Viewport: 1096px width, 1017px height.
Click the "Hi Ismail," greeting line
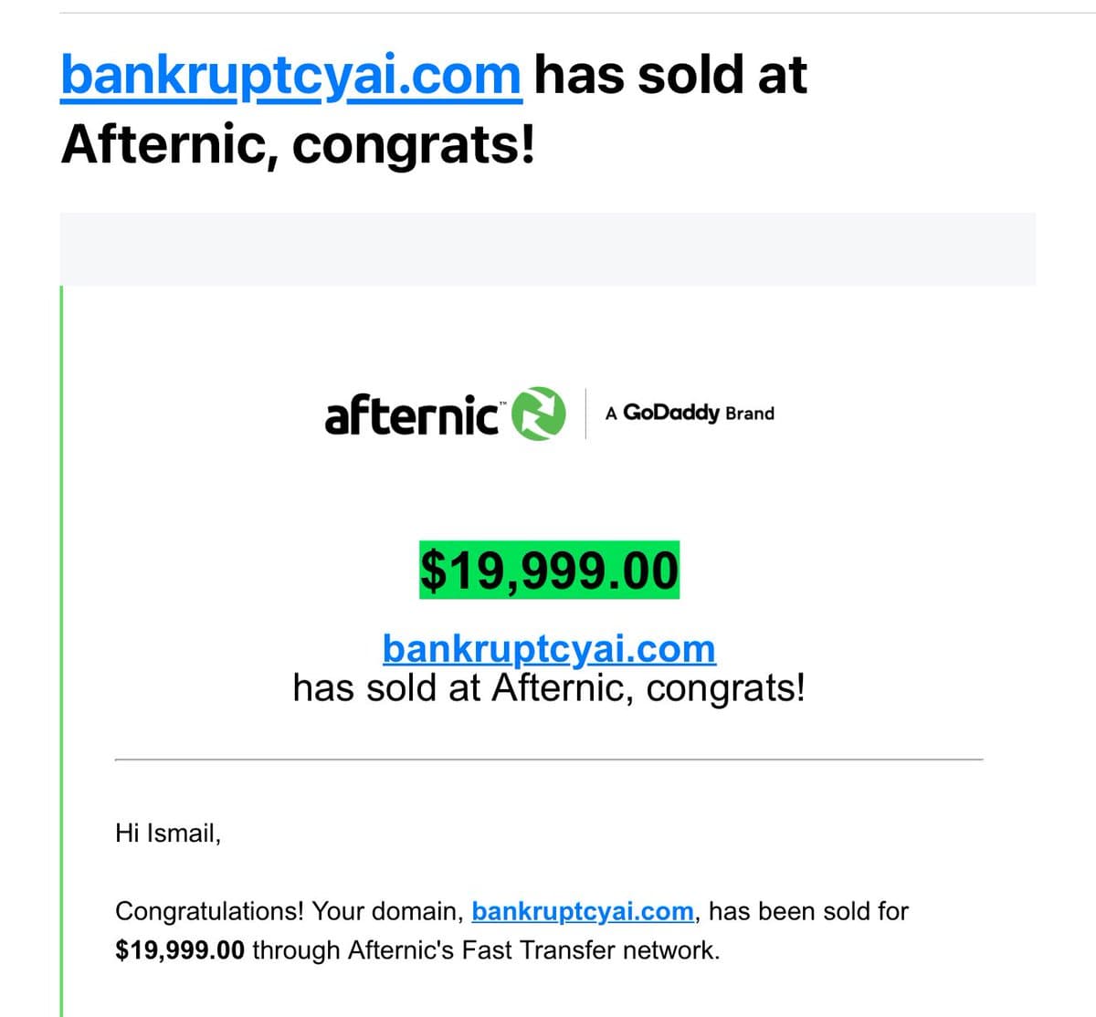(x=168, y=833)
